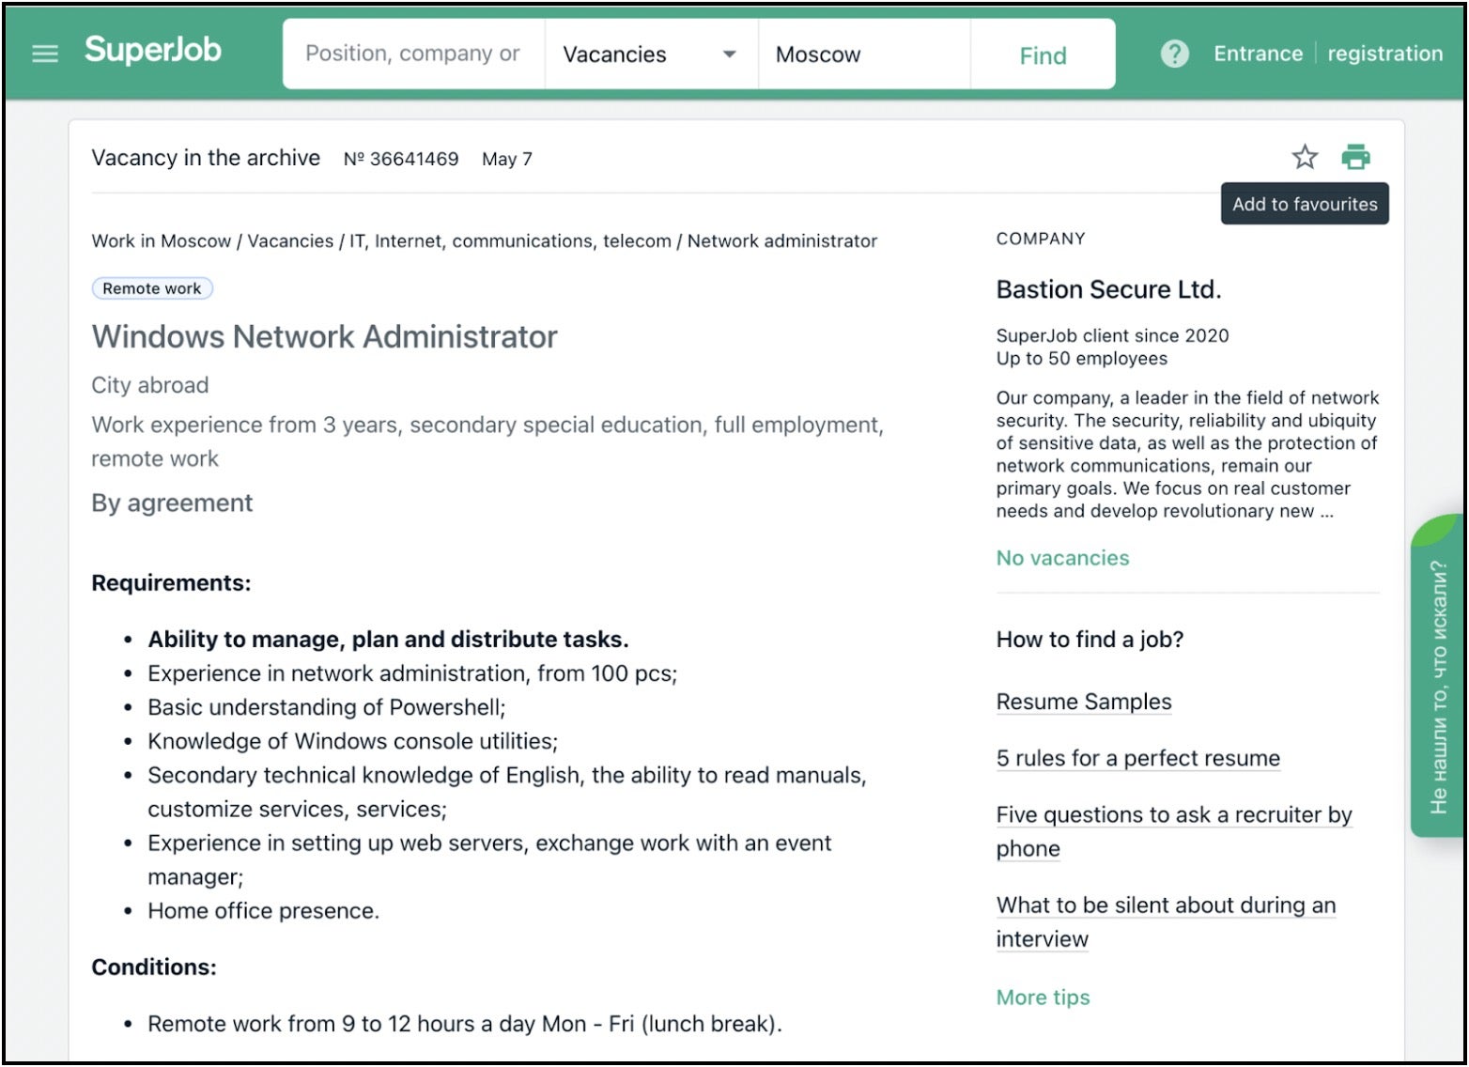
Task: Click the help question mark icon
Action: click(1174, 54)
